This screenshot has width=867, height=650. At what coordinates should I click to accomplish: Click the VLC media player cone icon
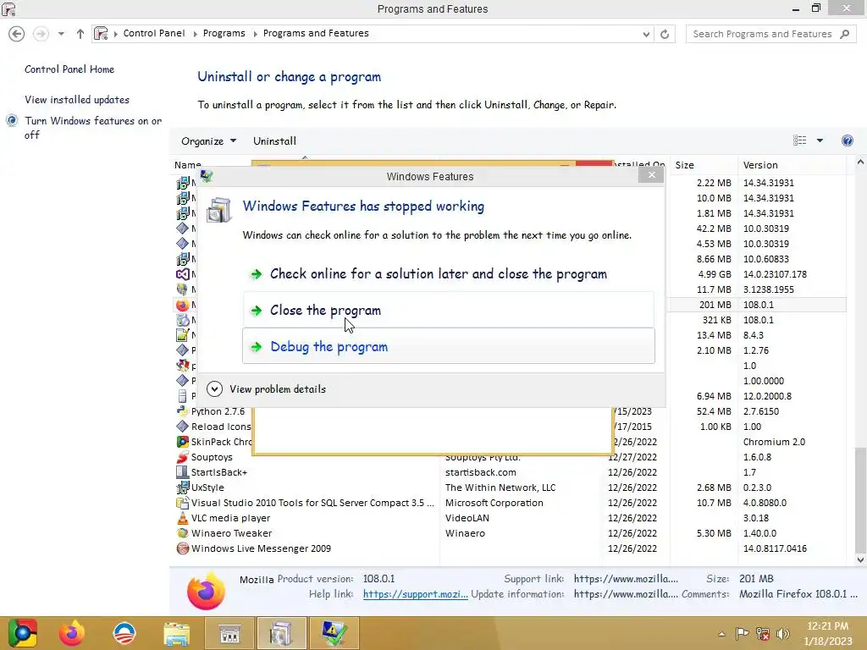click(183, 518)
